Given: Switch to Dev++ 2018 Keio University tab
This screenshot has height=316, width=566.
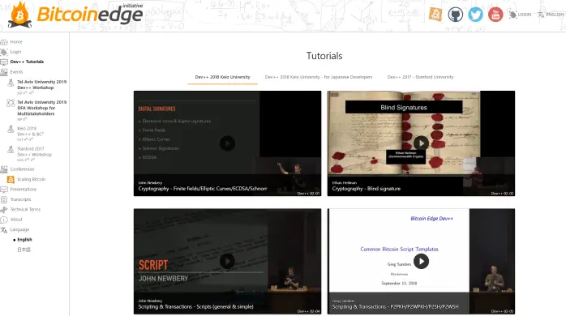Looking at the screenshot, I should click(x=222, y=77).
